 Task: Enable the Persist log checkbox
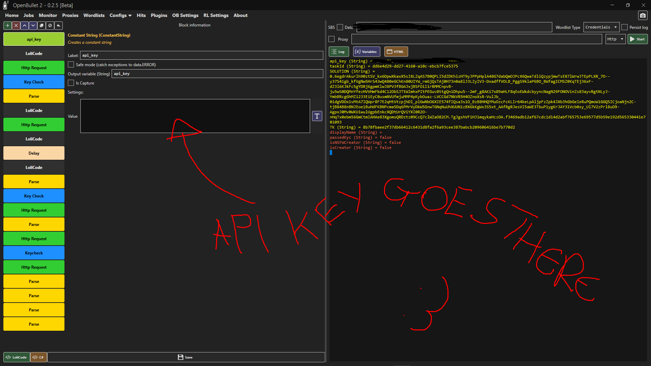624,27
